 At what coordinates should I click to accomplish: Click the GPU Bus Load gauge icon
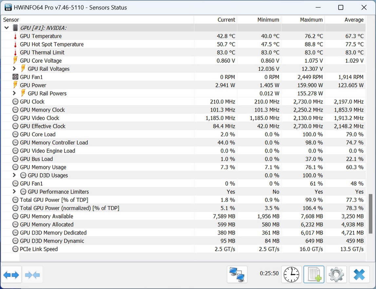click(15, 159)
